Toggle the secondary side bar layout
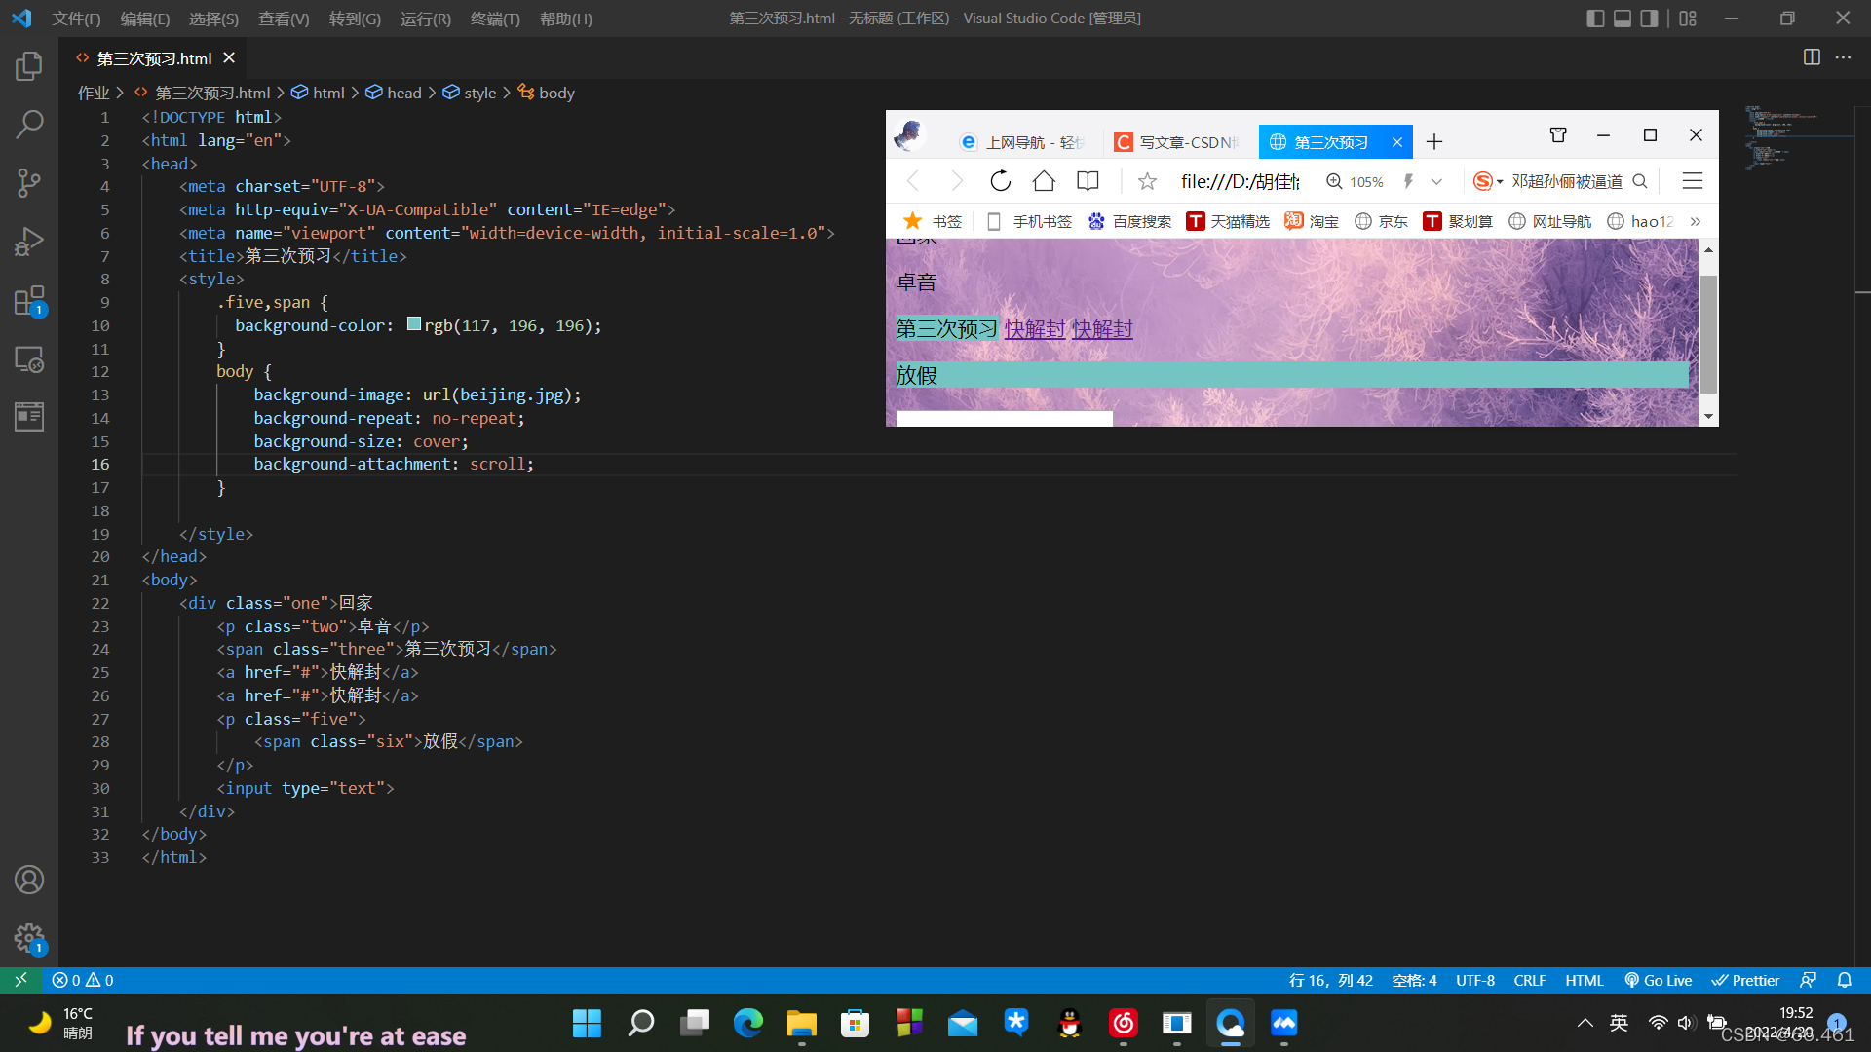This screenshot has height=1052, width=1871. pos(1649,19)
